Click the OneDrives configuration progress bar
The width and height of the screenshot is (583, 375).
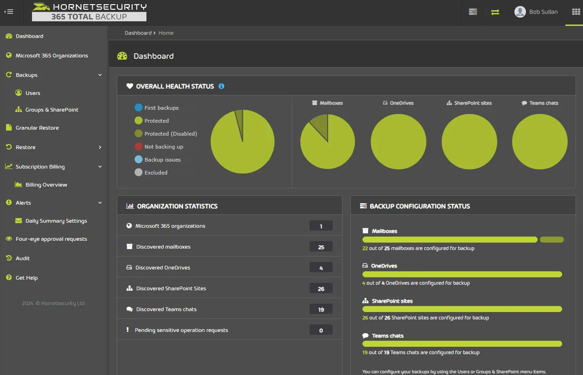(x=462, y=275)
